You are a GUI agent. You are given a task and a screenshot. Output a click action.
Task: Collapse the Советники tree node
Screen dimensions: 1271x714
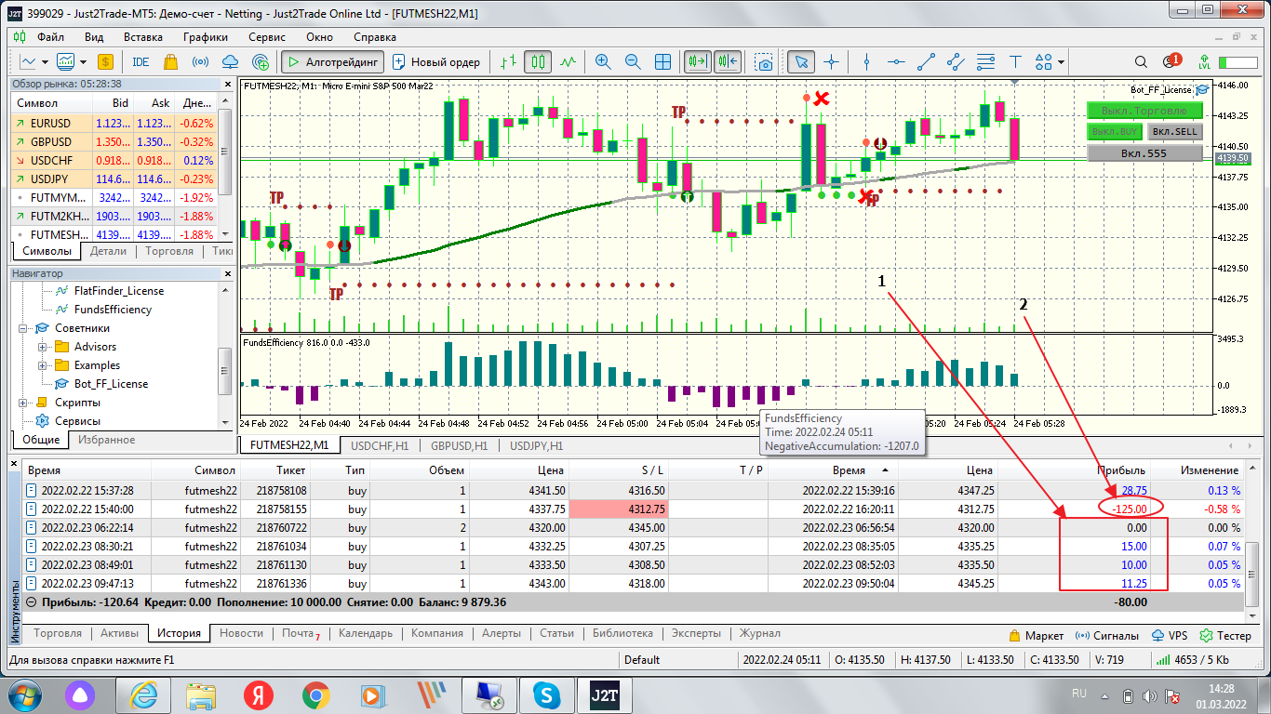(23, 328)
